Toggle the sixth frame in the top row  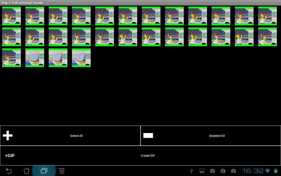coord(128,16)
